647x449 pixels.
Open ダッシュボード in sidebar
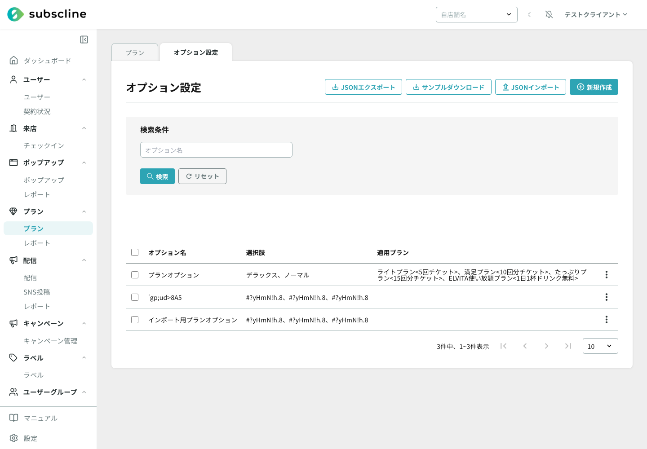point(48,61)
